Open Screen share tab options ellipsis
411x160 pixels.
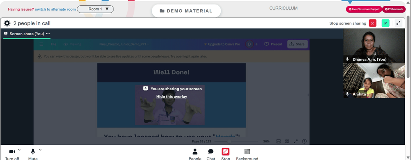click(x=48, y=34)
